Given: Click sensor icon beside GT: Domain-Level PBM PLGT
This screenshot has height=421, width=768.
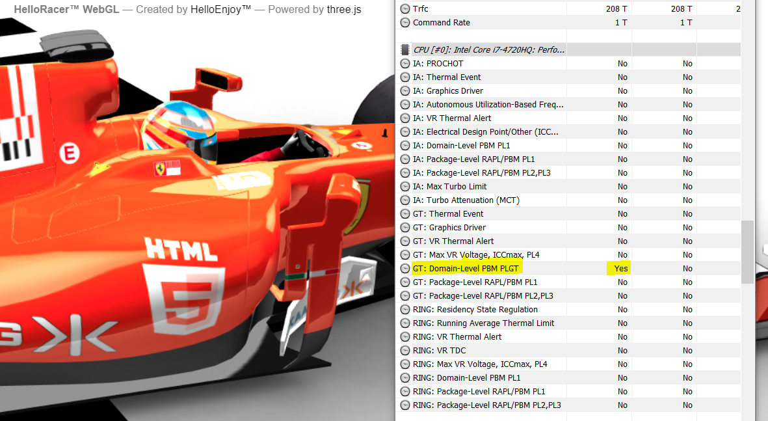Looking at the screenshot, I should click(x=405, y=269).
